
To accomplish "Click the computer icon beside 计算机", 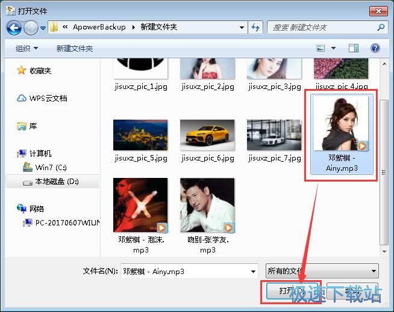I will pyautogui.click(x=22, y=153).
